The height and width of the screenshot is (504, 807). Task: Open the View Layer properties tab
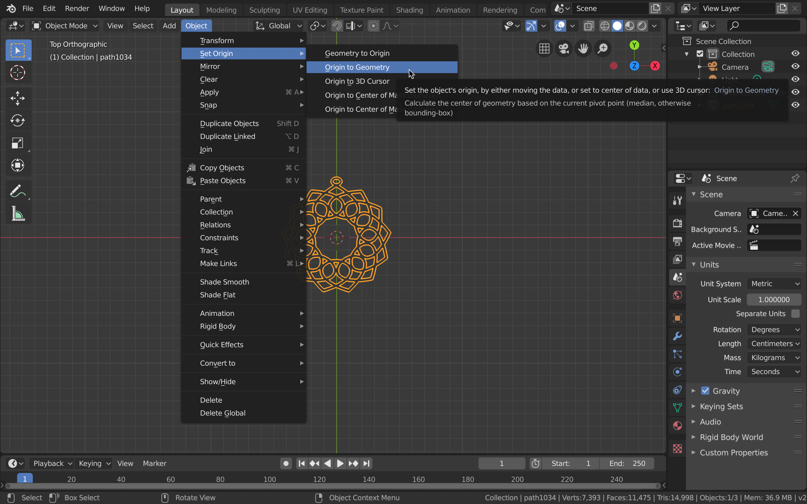(677, 259)
